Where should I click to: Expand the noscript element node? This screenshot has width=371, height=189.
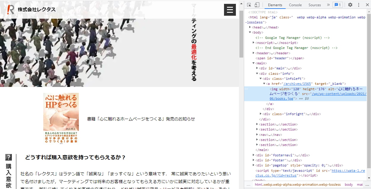click(254, 43)
